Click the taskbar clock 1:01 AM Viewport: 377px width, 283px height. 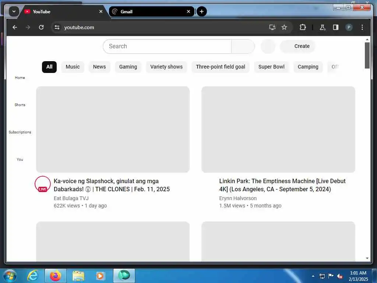[358, 276]
